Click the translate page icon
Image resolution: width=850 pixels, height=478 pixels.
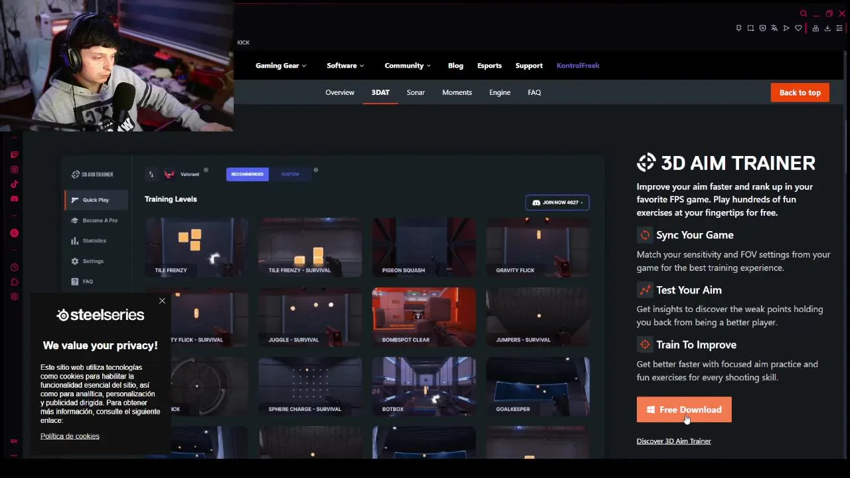(774, 28)
